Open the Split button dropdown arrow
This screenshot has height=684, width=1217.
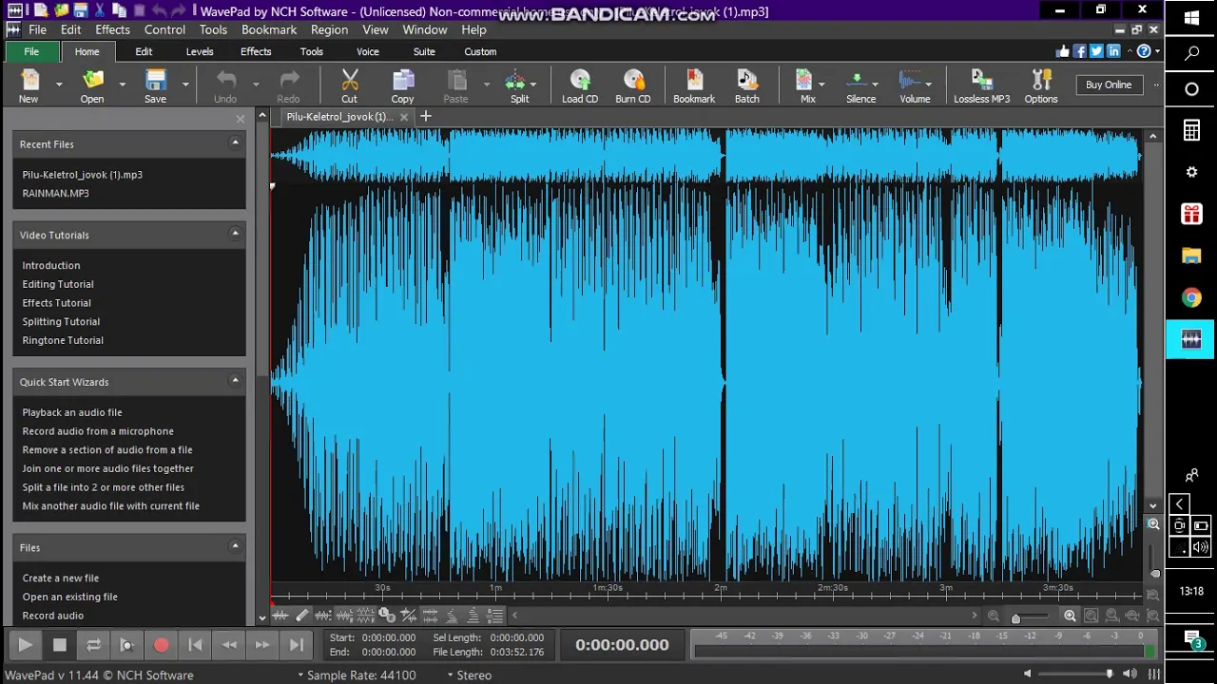point(533,84)
